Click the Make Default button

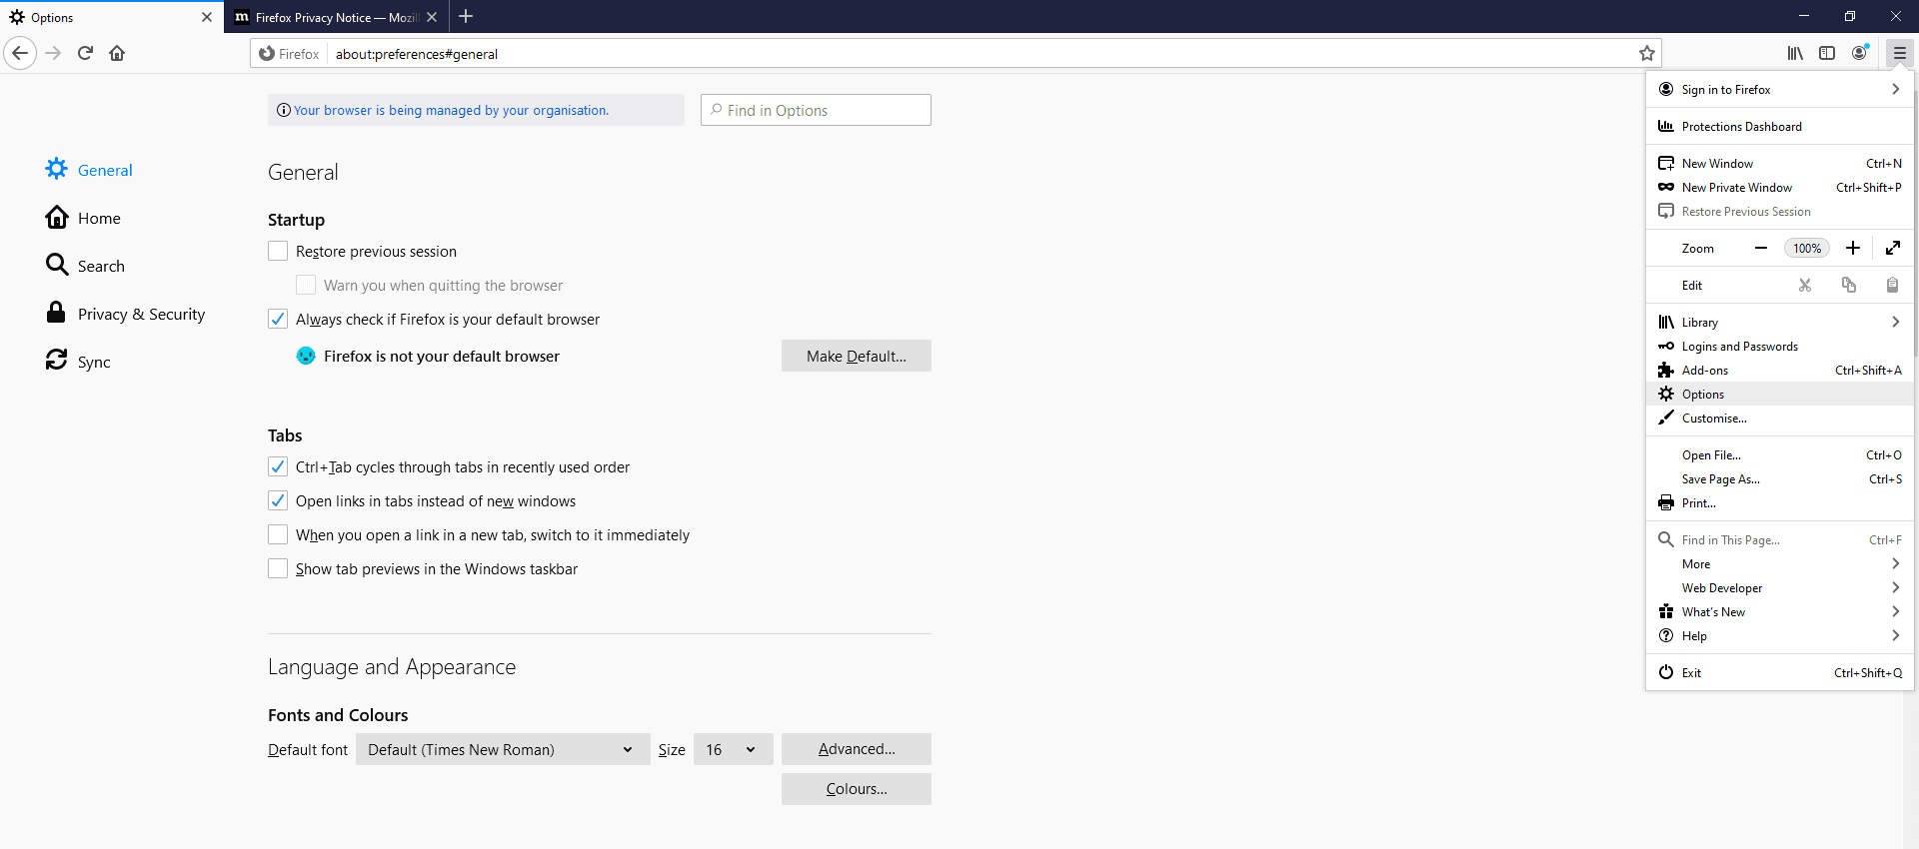point(856,357)
